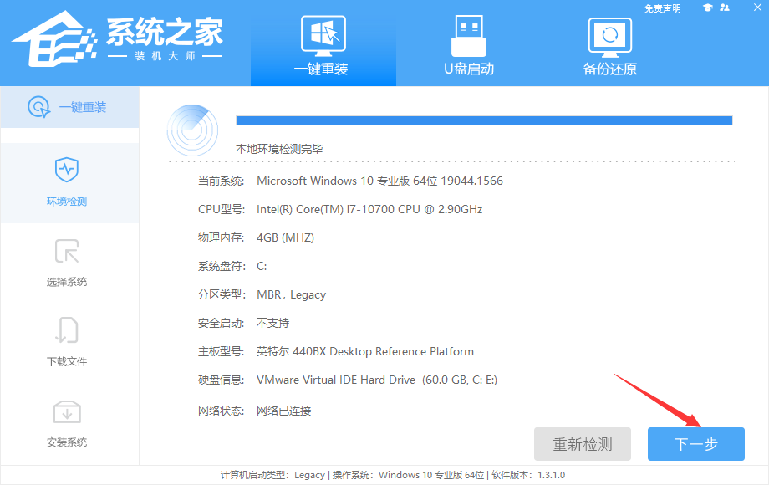Select the 一键重装 item in left sidebar
The width and height of the screenshot is (769, 485).
69,107
